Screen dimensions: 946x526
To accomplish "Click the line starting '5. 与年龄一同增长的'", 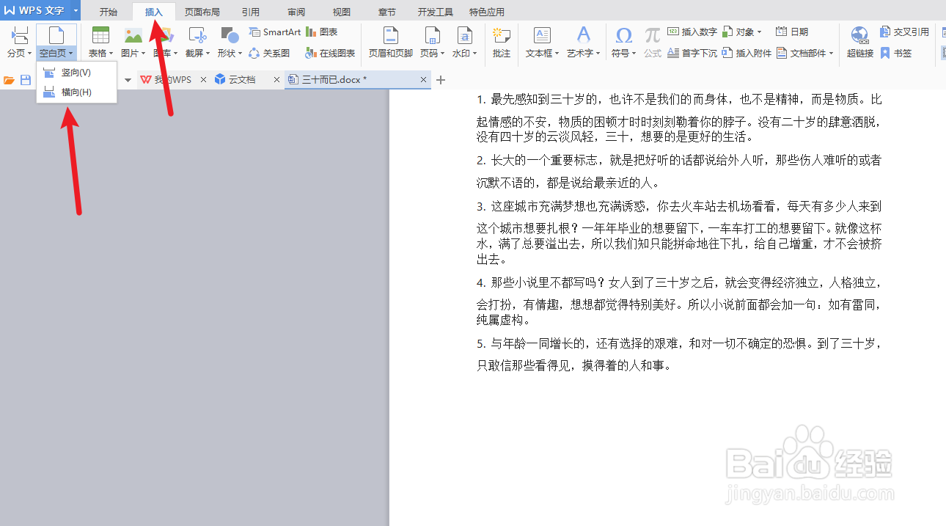I will click(679, 343).
